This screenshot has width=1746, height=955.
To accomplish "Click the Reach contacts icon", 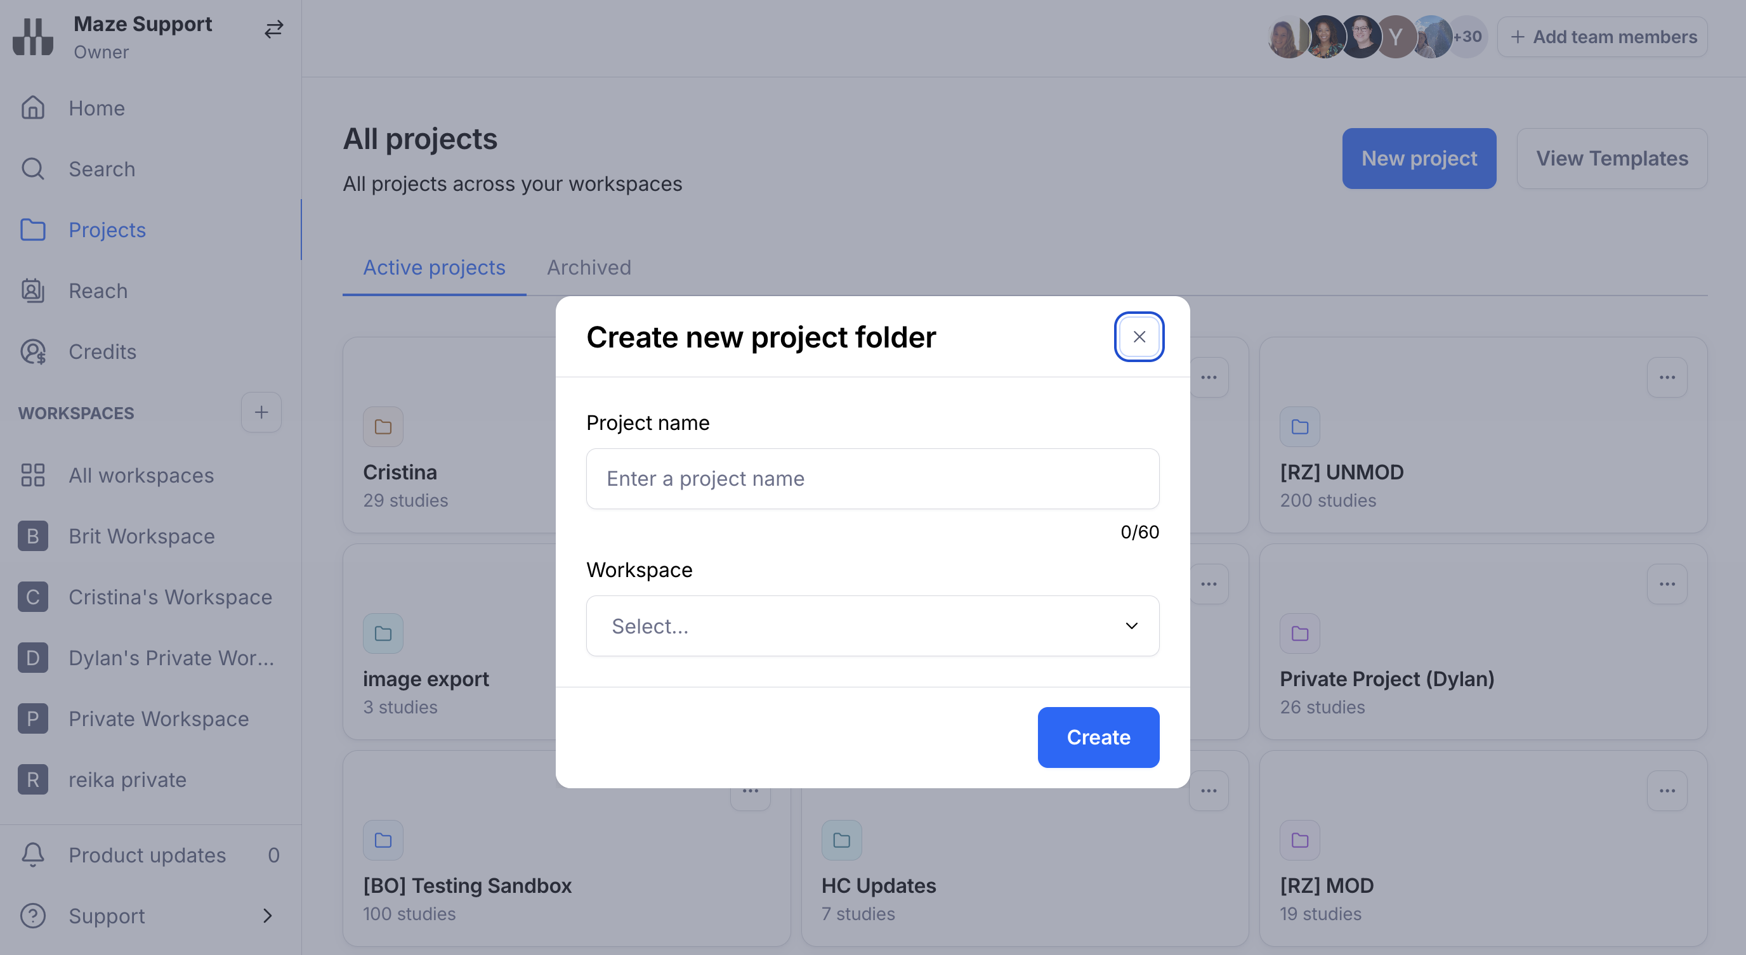I will [x=32, y=290].
